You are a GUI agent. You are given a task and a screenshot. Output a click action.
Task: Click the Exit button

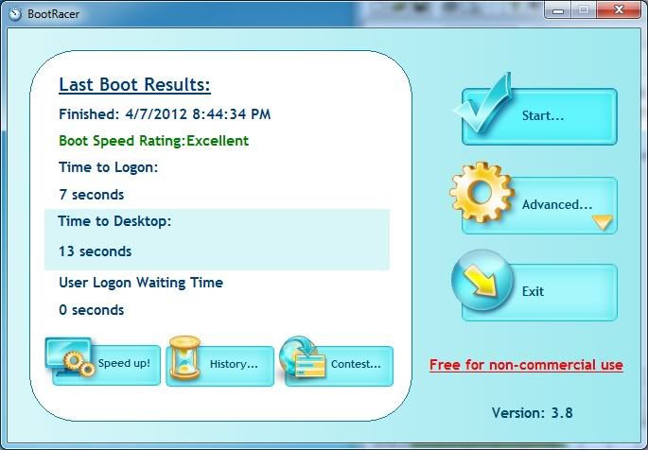point(539,292)
